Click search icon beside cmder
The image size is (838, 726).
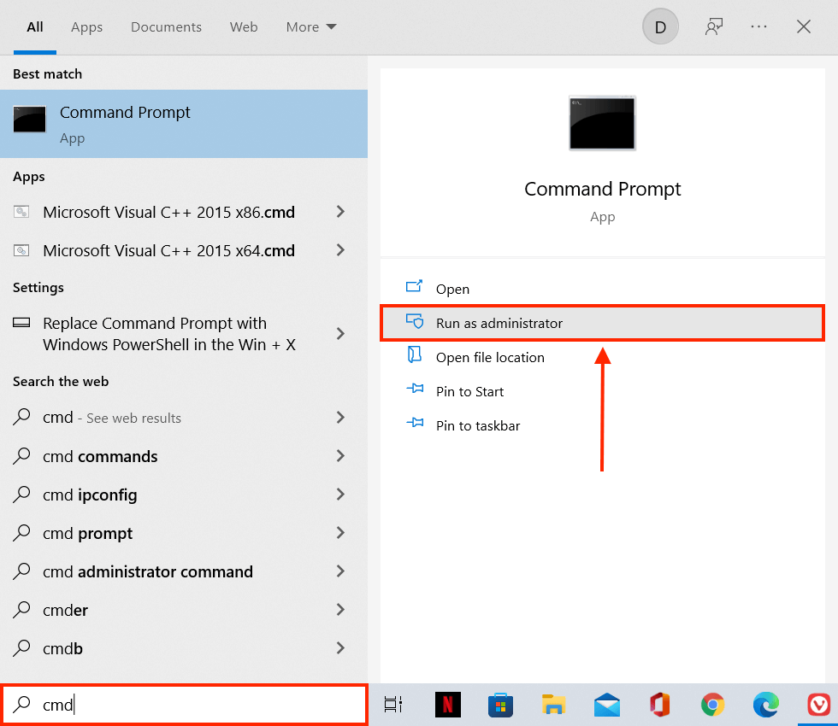click(x=21, y=609)
